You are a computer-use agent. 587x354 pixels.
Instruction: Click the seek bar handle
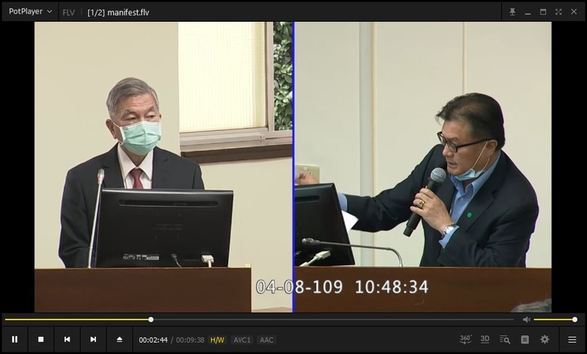151,320
